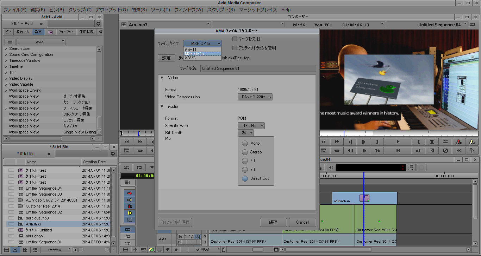481x256 pixels.
Task: Toggle the red Overwrite Trim tool
Action: (x=130, y=206)
